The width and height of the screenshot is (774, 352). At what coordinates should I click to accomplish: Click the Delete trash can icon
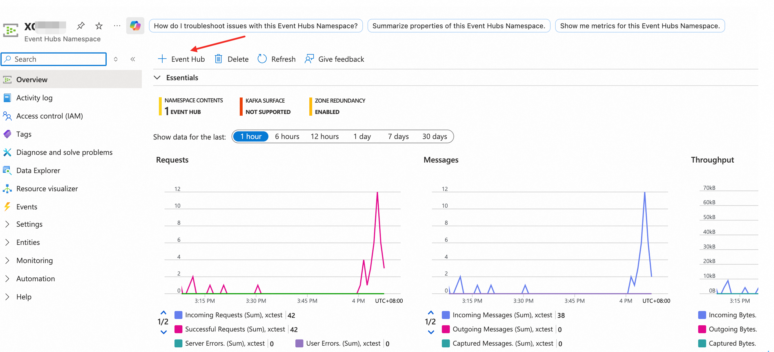(x=219, y=59)
